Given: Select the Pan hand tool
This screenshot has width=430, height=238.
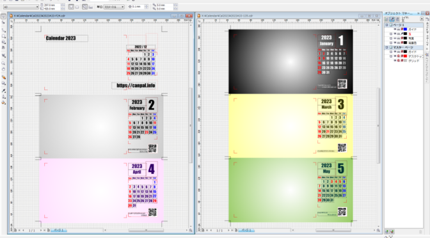Looking at the screenshot, I should pos(4,69).
